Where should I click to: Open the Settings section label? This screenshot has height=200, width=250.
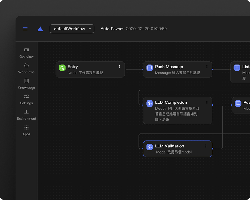coord(26,103)
